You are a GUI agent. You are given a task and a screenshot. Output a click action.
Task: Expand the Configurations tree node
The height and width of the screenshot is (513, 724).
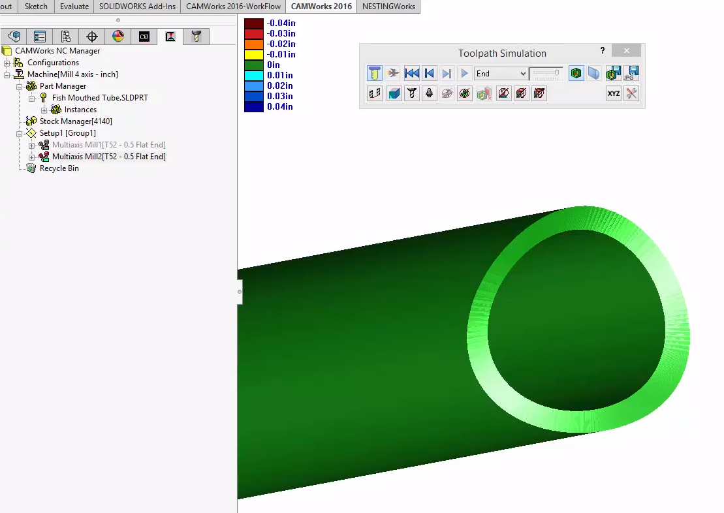7,63
